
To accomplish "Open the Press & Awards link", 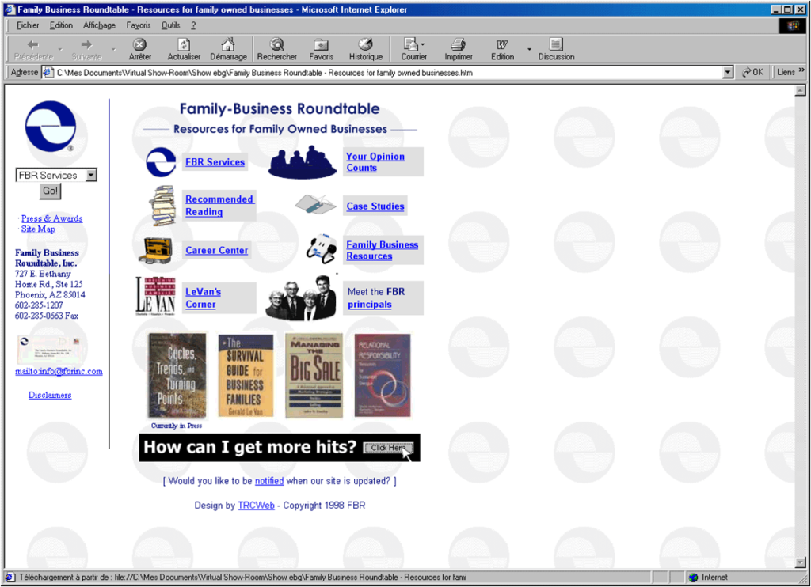I will pyautogui.click(x=51, y=218).
